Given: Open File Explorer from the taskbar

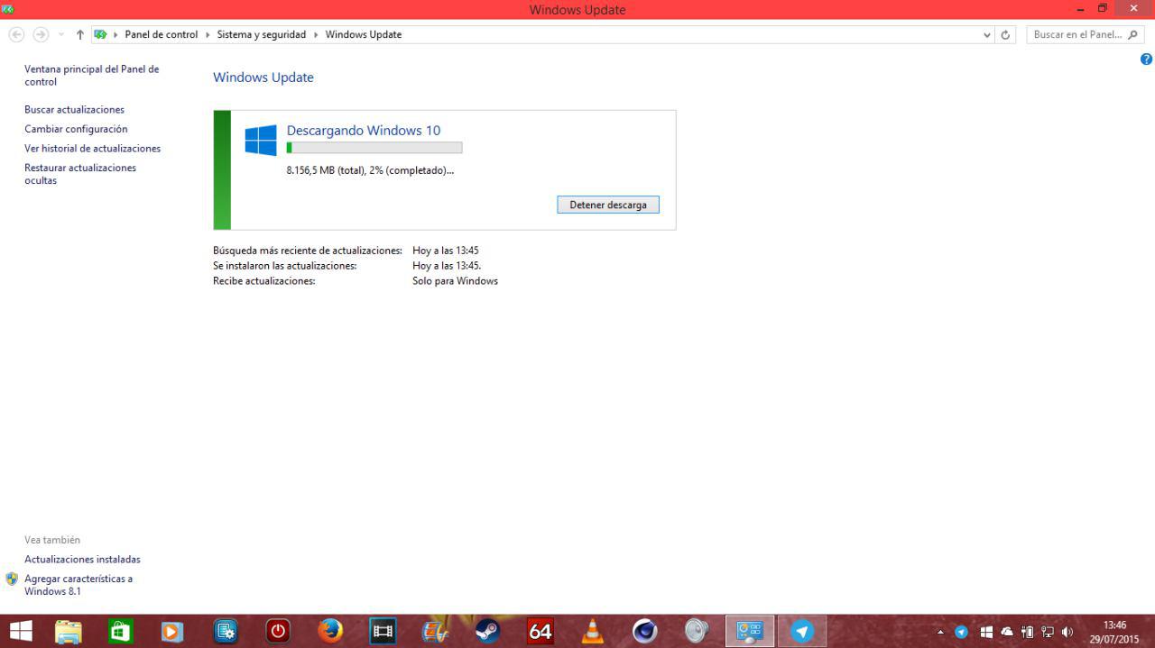Looking at the screenshot, I should (x=69, y=631).
